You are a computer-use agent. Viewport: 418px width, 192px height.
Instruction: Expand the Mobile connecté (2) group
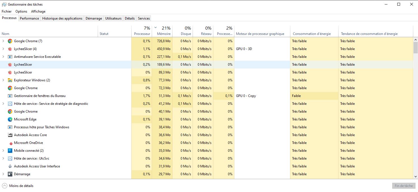click(3, 151)
